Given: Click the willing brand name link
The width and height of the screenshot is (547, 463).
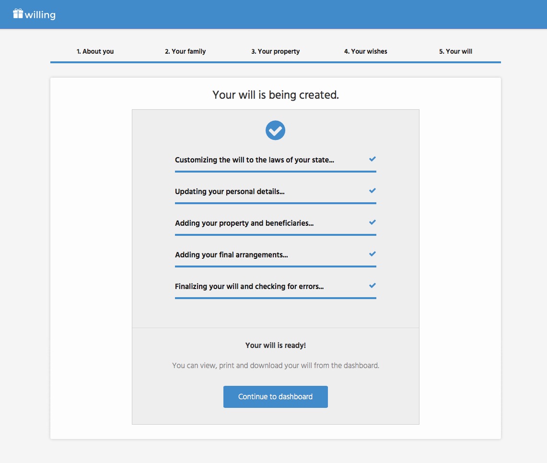Looking at the screenshot, I should tap(40, 15).
